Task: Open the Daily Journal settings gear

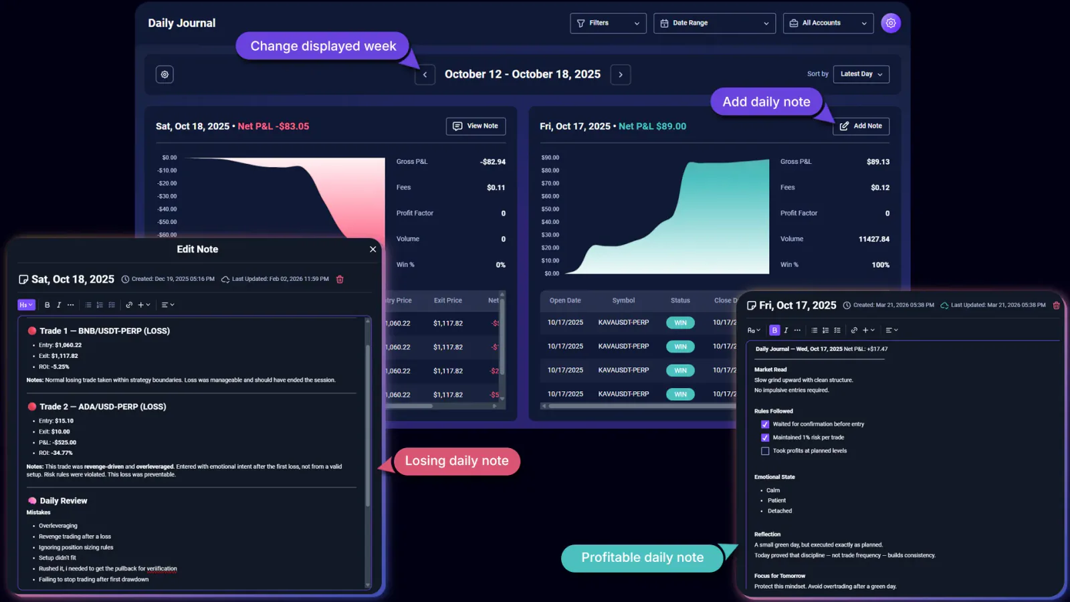Action: click(x=891, y=23)
